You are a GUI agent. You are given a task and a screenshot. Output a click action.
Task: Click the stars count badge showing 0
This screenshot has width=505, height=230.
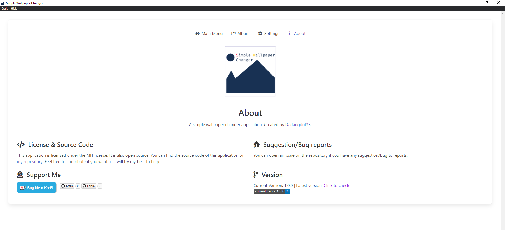(78, 186)
